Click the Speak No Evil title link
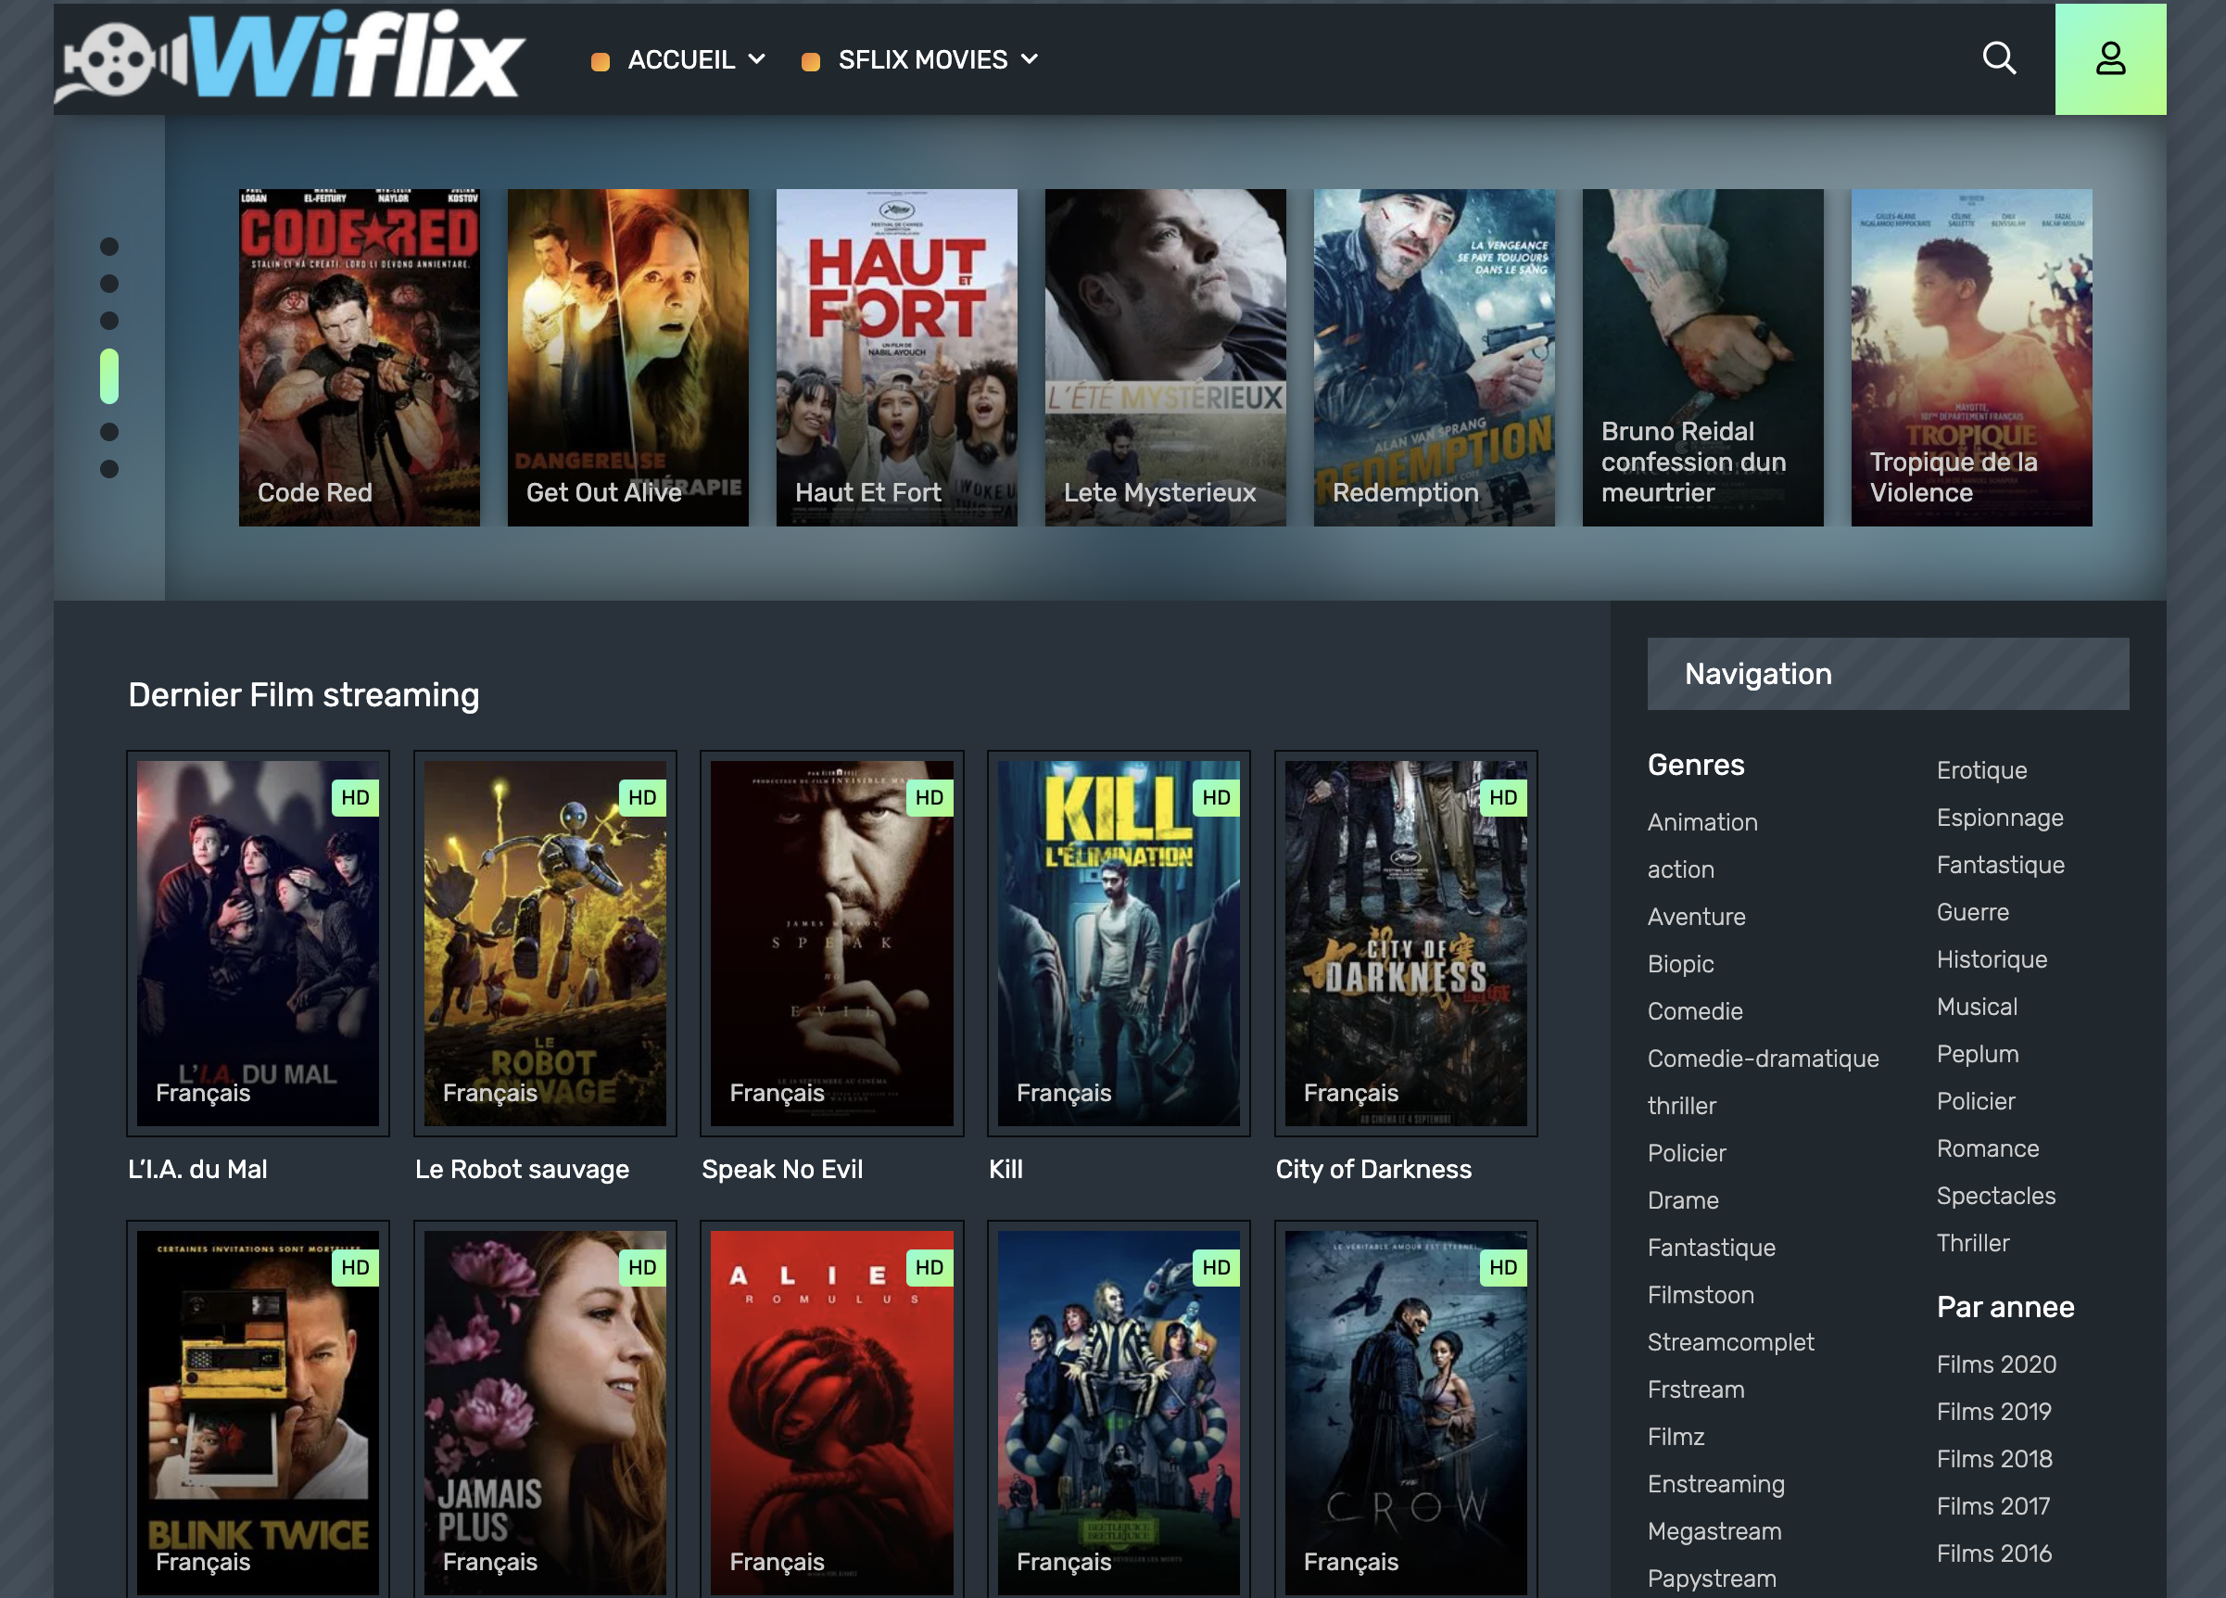Screen dimensions: 2226x1598 (782, 1169)
